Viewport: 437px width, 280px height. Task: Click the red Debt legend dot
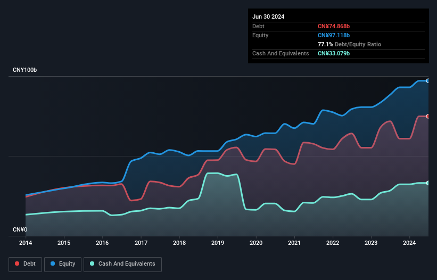(17, 263)
